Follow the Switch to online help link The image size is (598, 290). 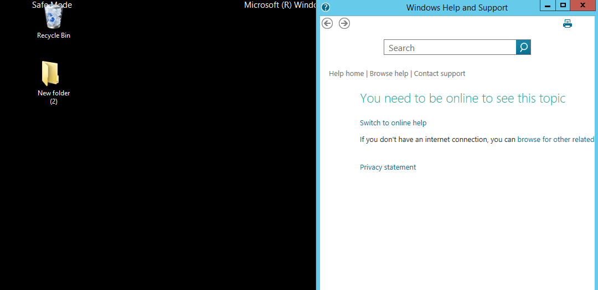[393, 123]
